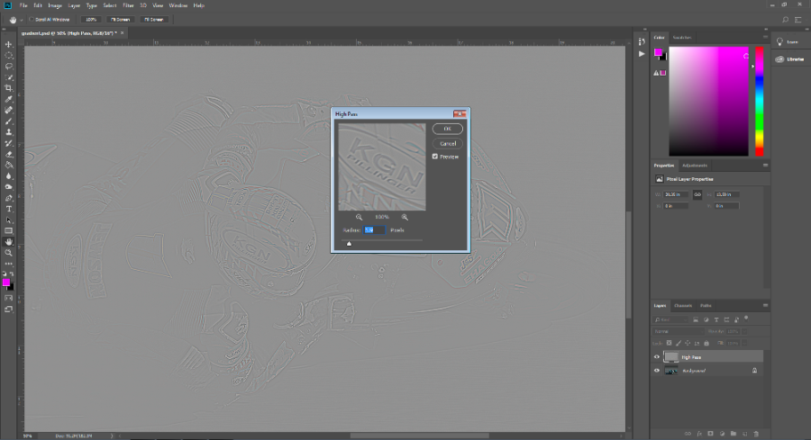
Task: Zoom out in High Pass preview
Action: tap(359, 218)
